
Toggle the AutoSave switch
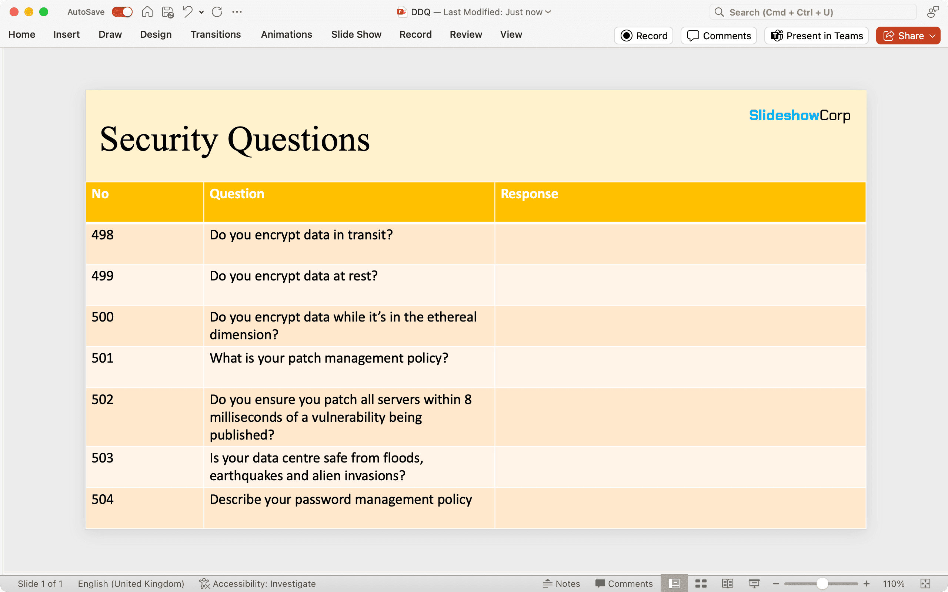[x=122, y=12]
